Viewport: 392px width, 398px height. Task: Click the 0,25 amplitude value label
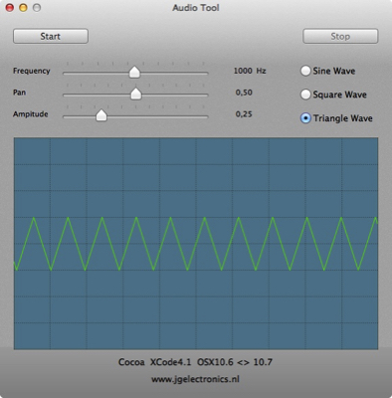(244, 114)
